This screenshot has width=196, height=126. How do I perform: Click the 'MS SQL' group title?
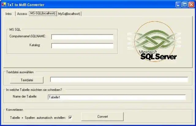[15, 30]
